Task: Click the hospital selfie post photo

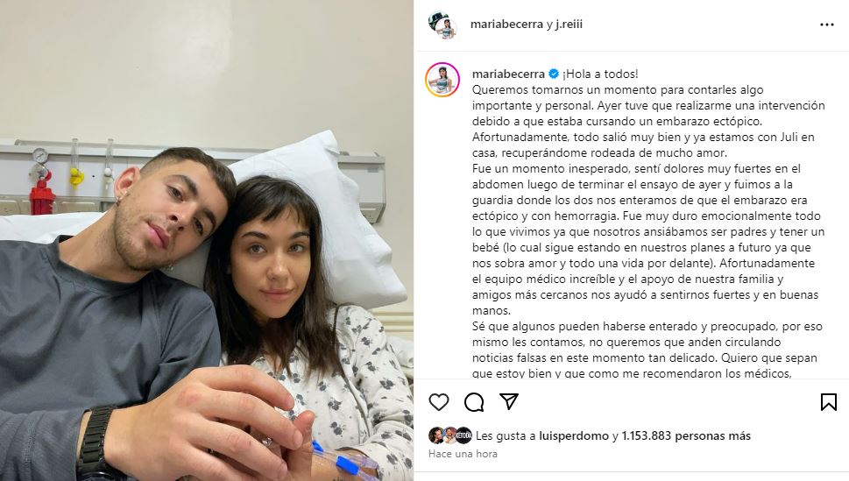Action: point(206,240)
